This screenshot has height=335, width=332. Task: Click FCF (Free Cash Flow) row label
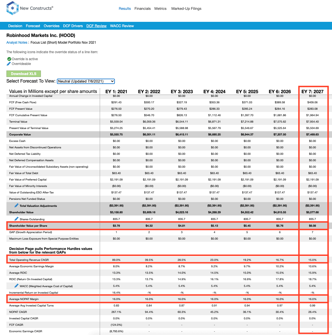[23, 102]
